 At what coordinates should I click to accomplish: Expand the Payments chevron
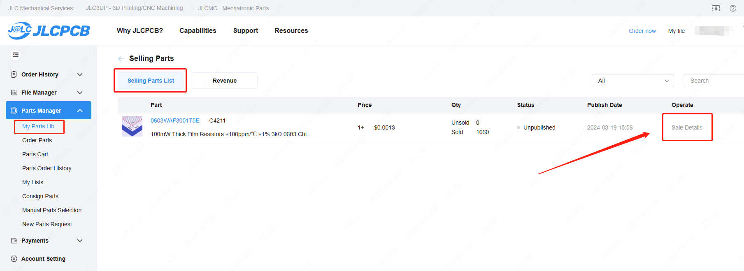pos(80,241)
